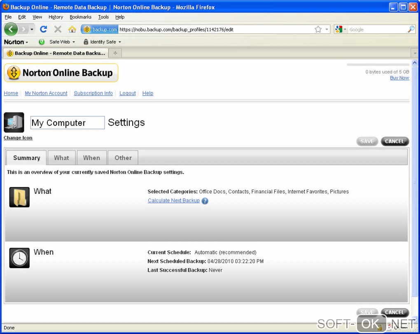The width and height of the screenshot is (420, 334).
Task: Open the page Help link
Action: pos(147,93)
